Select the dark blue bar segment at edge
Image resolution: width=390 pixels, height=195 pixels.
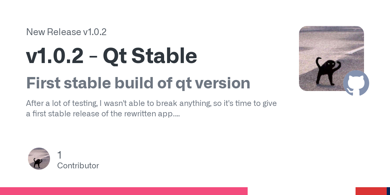pyautogui.click(x=388, y=191)
